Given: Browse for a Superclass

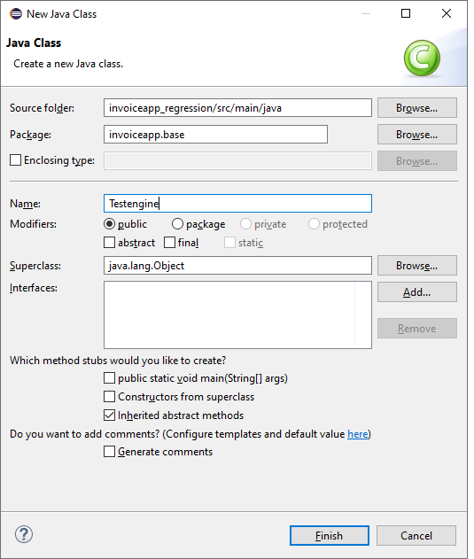Looking at the screenshot, I should [417, 265].
